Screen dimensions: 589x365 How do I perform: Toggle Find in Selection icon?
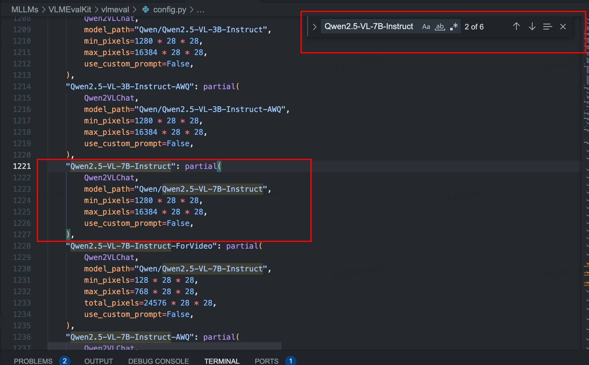point(547,27)
